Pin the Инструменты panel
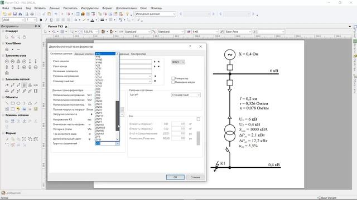The image size is (357, 200). [x=36, y=26]
